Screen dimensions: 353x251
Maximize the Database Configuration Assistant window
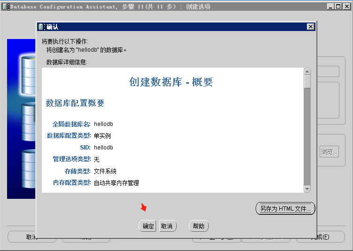click(x=338, y=7)
